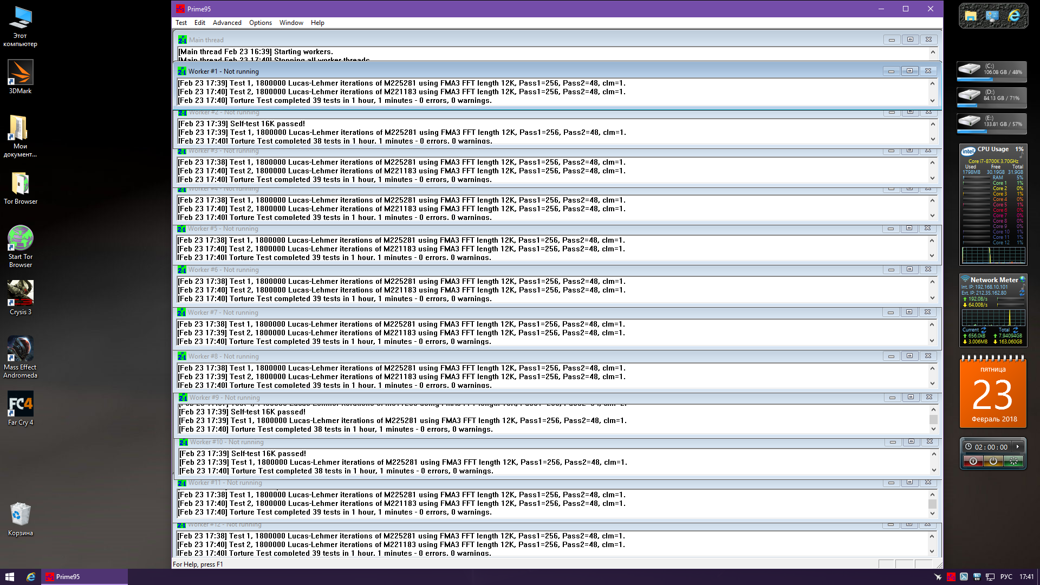Open the Windows Start button

[x=9, y=577]
